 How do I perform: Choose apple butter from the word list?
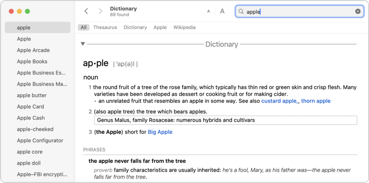coord(32,95)
